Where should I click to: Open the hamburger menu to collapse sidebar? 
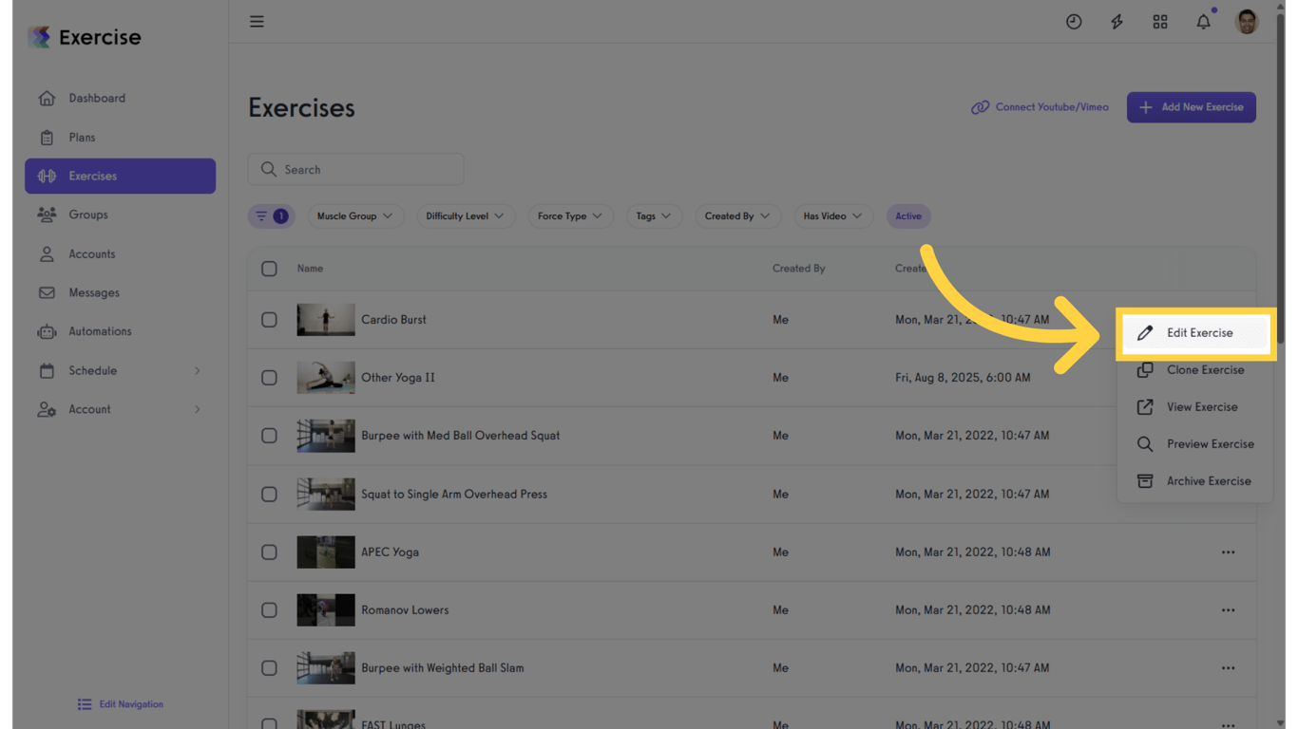[x=257, y=21]
